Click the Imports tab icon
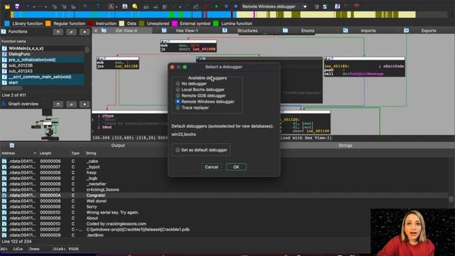Viewport: 455px width, 256px height. pos(346,31)
